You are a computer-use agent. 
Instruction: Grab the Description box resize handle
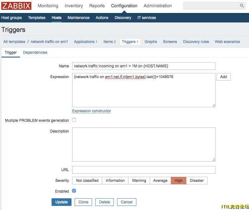click(214, 160)
